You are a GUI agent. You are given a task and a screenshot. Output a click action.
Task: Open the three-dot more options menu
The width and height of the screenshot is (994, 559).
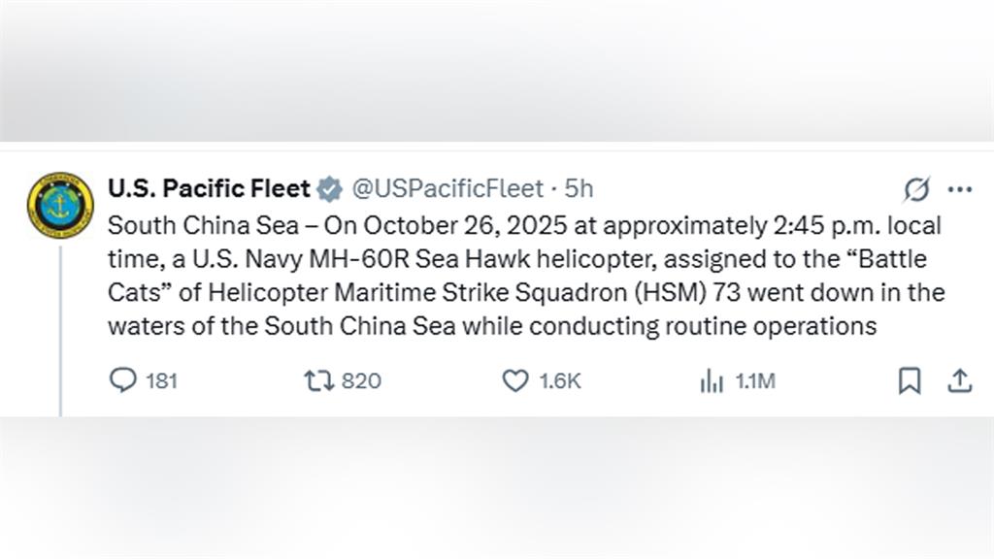point(959,189)
